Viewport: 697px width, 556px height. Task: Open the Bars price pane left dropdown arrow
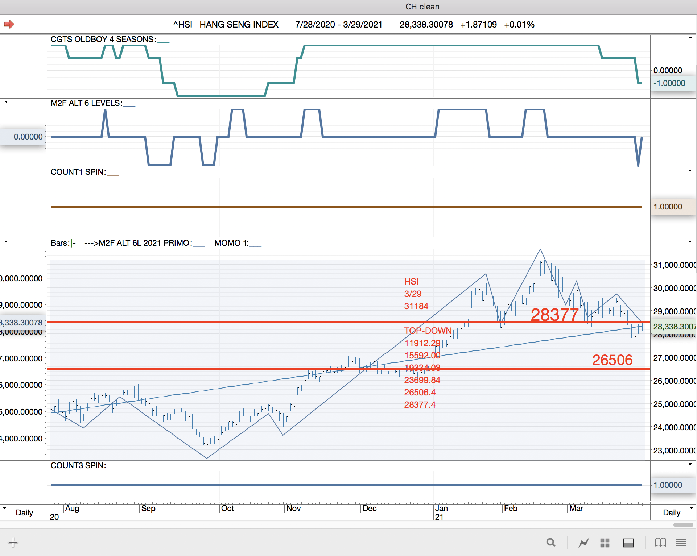pos(6,242)
